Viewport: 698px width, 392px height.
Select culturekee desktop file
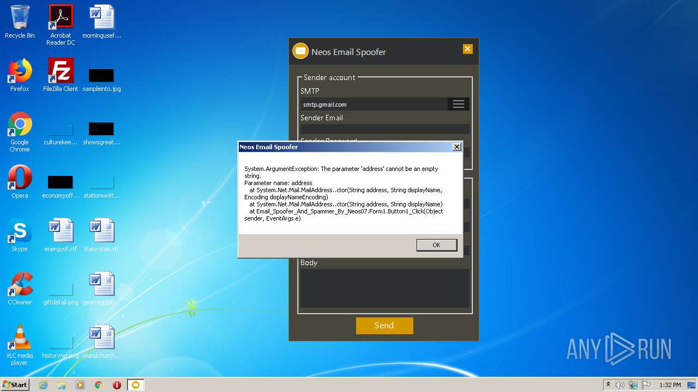(61, 134)
